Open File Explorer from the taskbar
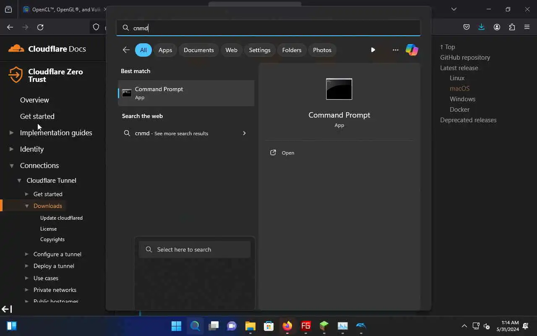 (250, 326)
